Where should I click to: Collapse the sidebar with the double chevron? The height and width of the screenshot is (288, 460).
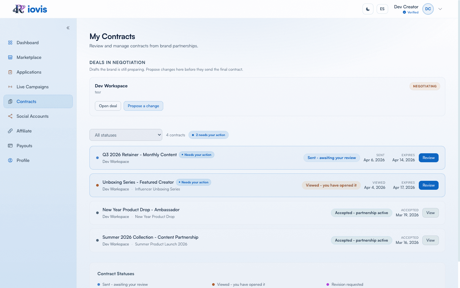tap(68, 28)
